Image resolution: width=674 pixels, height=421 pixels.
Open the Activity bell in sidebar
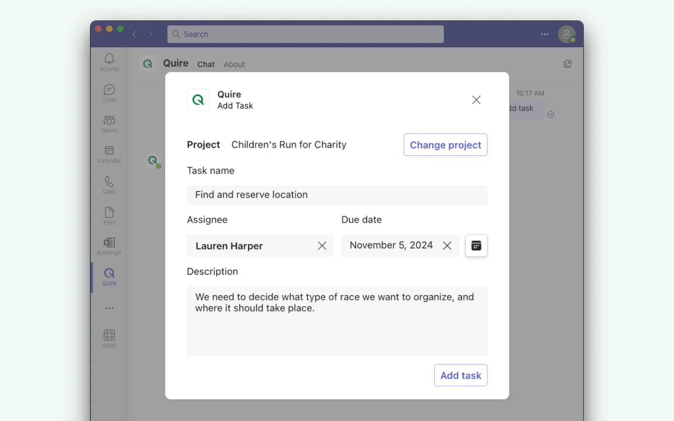[x=109, y=62]
